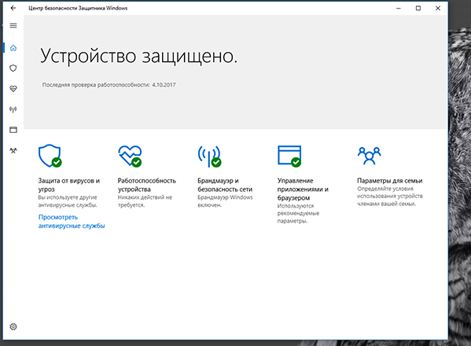
Task: Select the Home icon in the sidebar
Action: [13, 48]
